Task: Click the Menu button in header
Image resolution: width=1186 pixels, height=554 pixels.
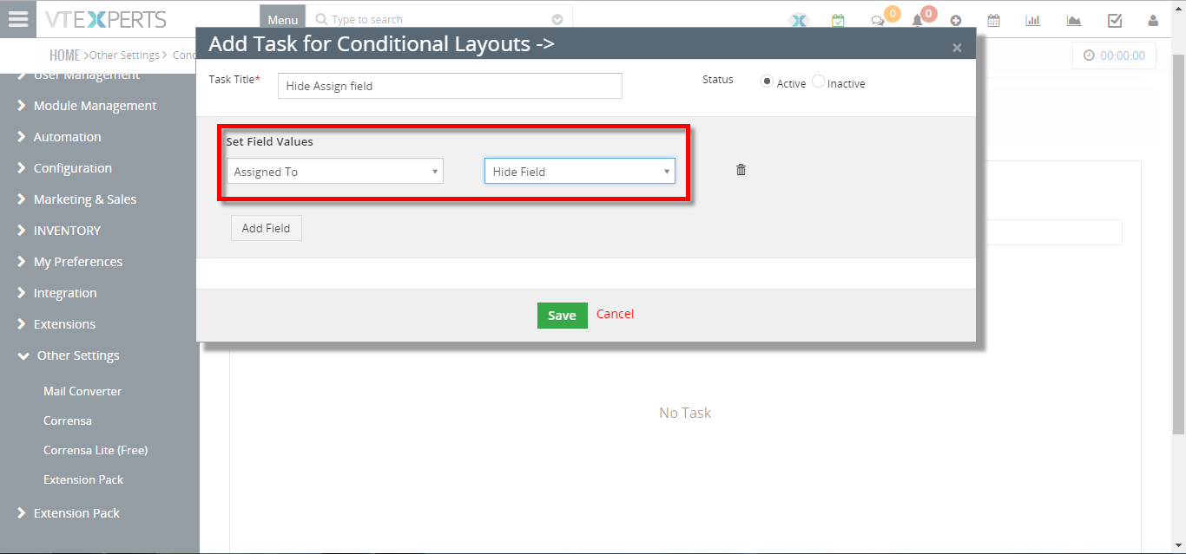Action: coord(283,20)
